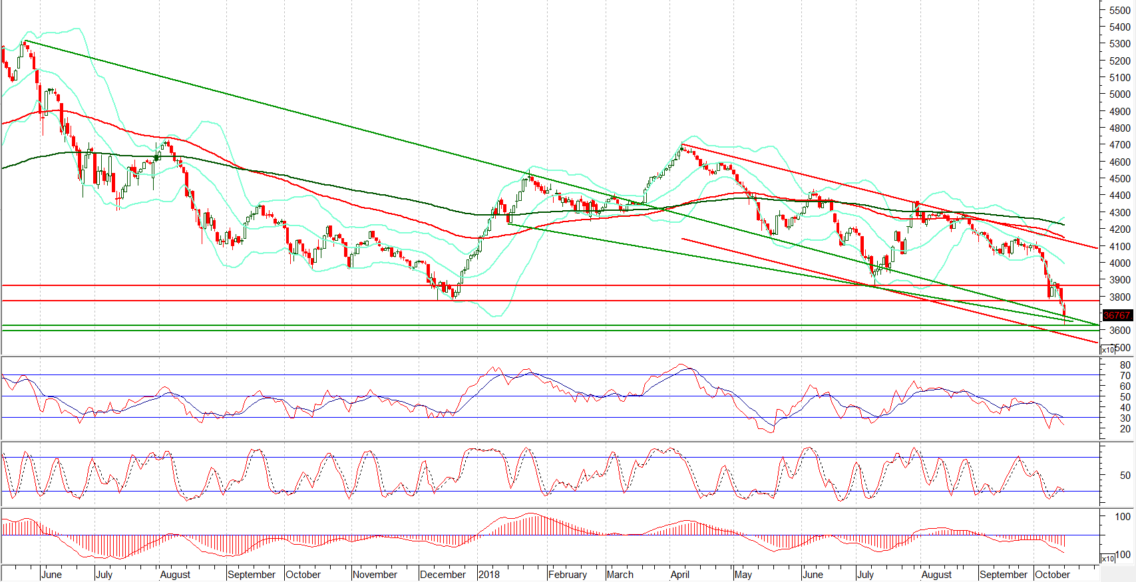Select the August 2017 label on time axis
Image resolution: width=1136 pixels, height=582 pixels.
(175, 574)
